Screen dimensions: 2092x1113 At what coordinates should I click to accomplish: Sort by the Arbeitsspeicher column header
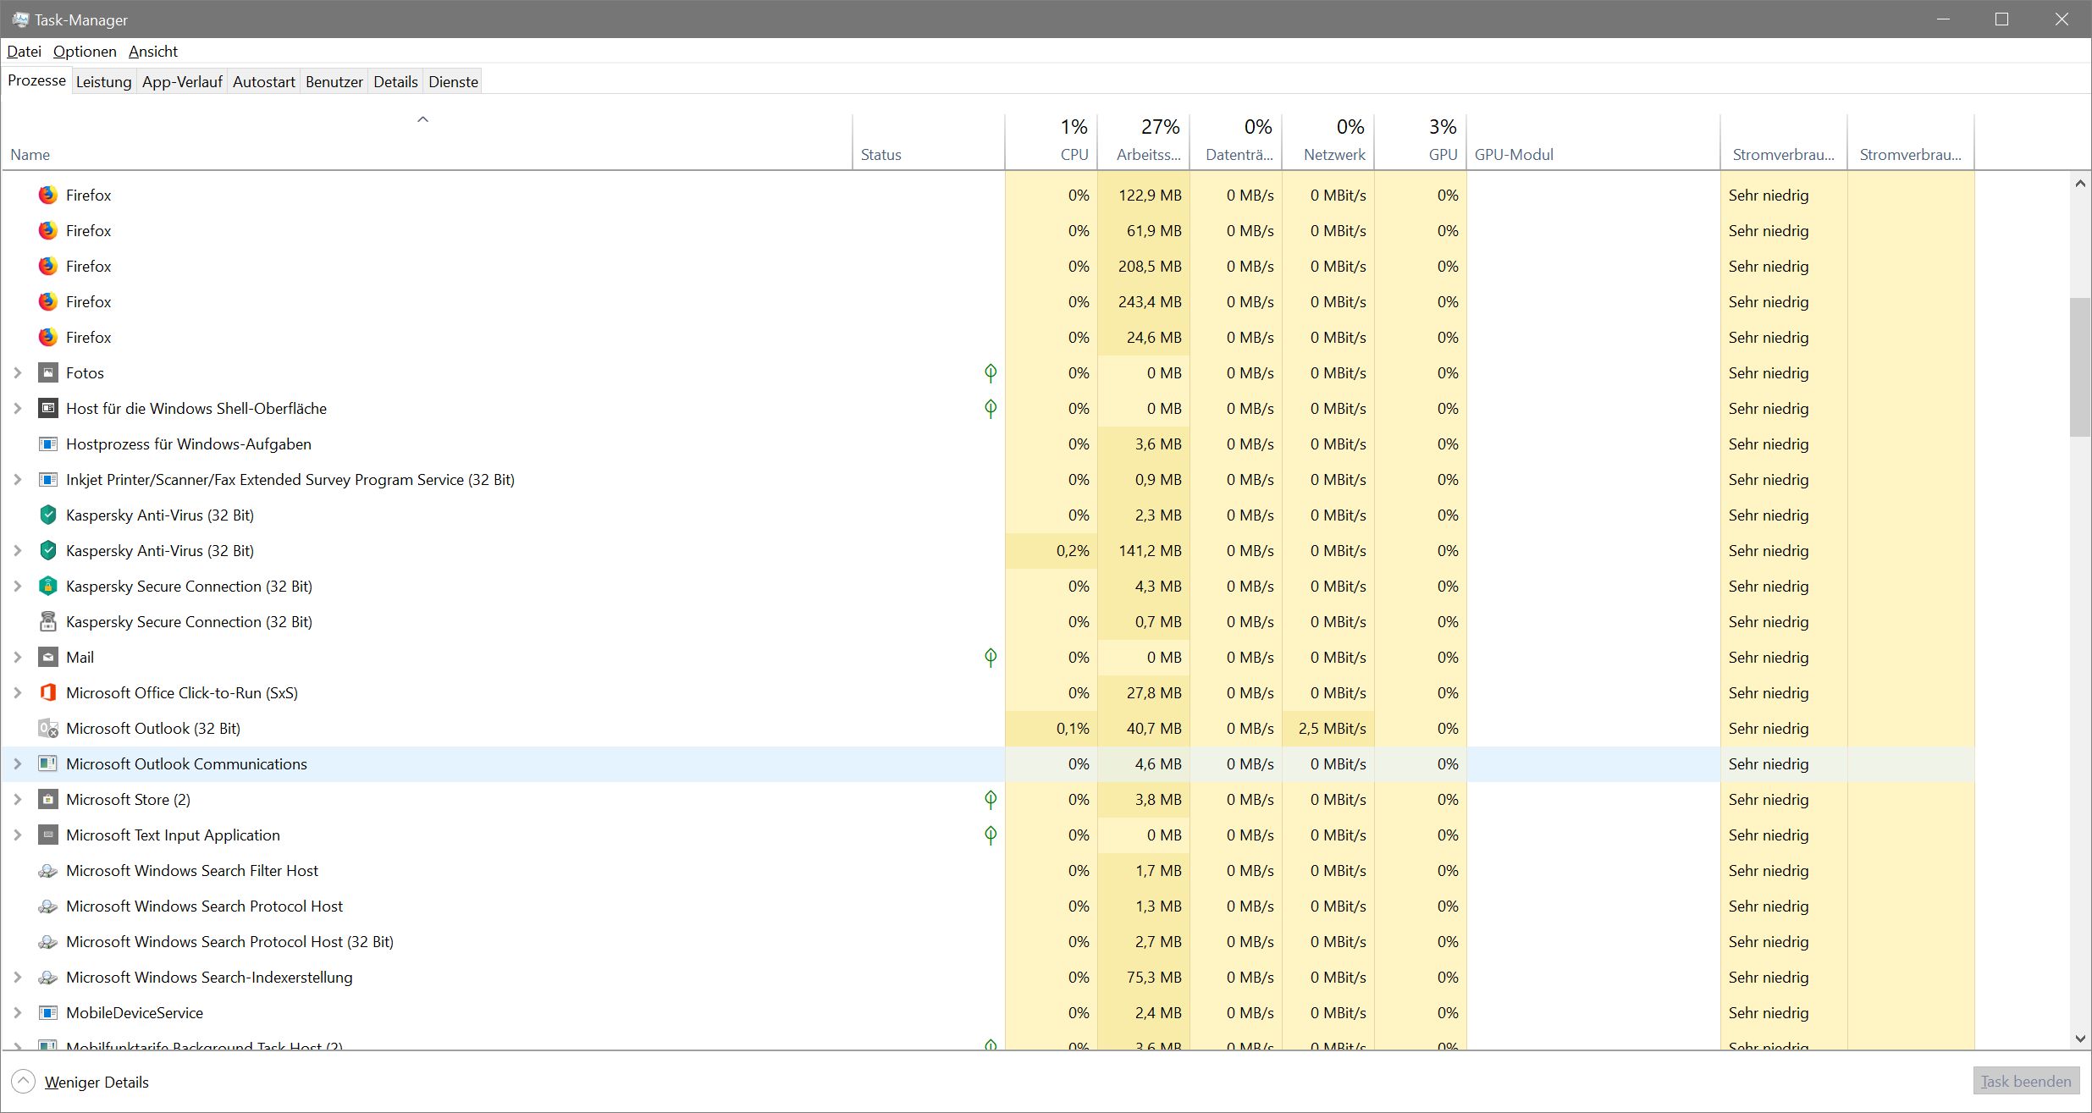point(1147,154)
